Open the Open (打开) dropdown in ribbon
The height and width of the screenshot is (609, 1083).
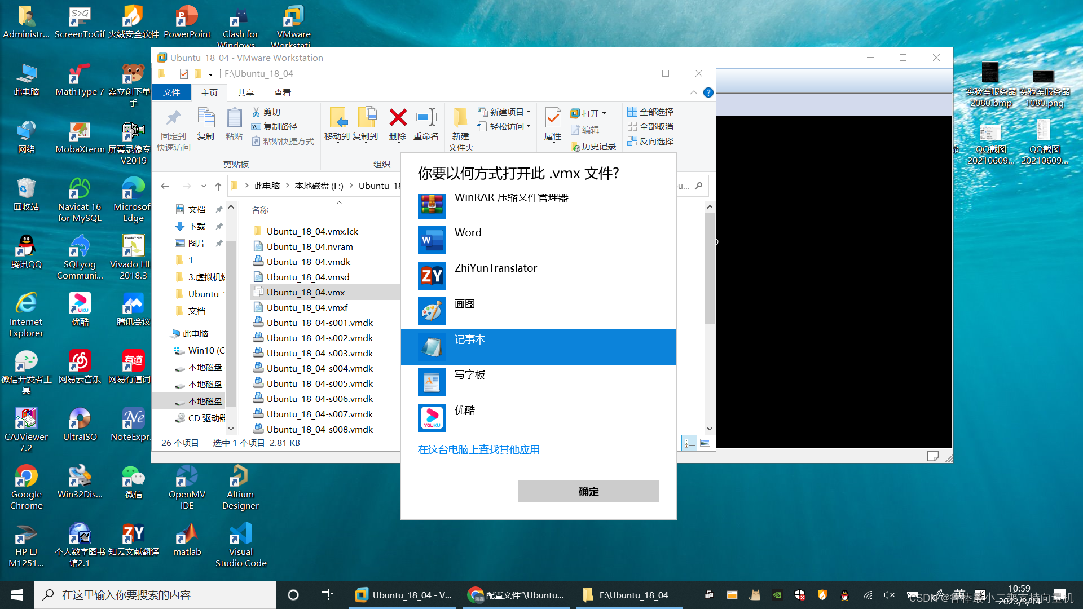click(588, 113)
